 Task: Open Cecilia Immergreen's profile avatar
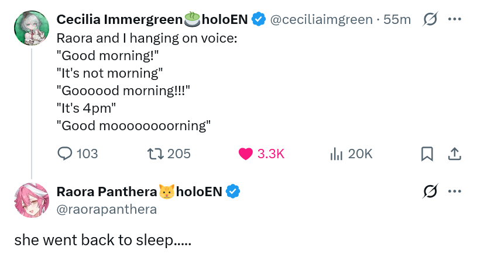click(31, 27)
